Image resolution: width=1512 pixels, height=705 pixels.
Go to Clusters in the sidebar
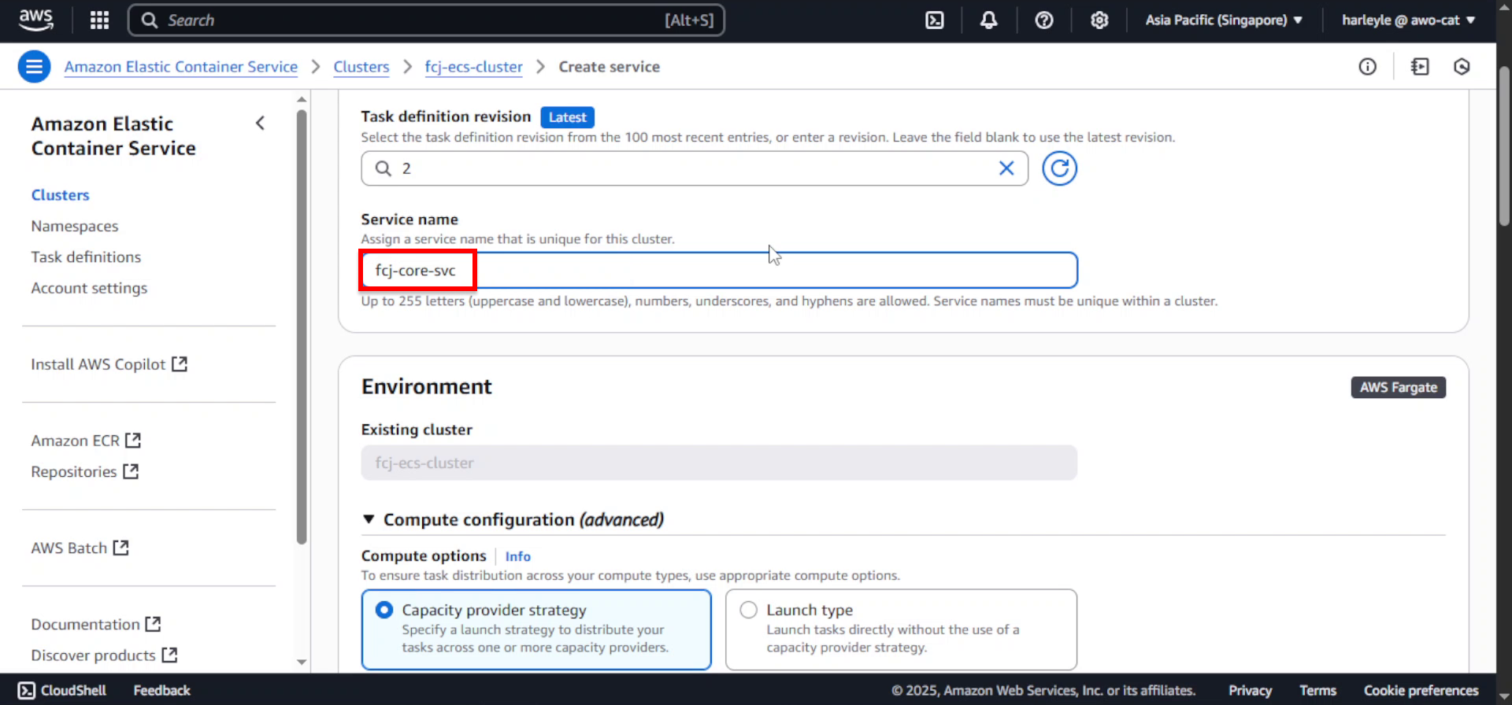coord(61,195)
